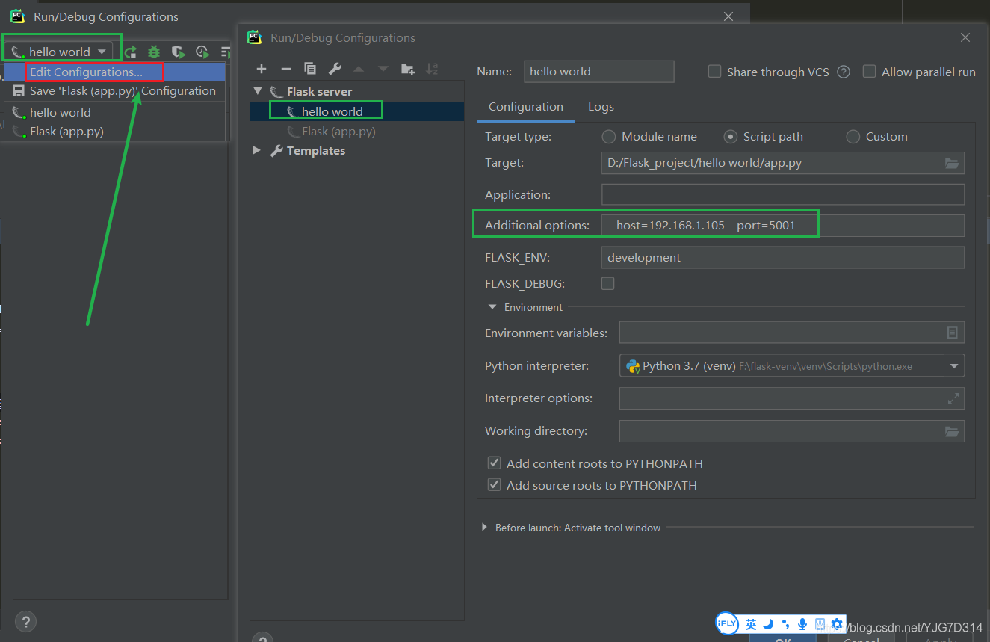The image size is (990, 642).
Task: Select the Templates tree label
Action: click(316, 150)
